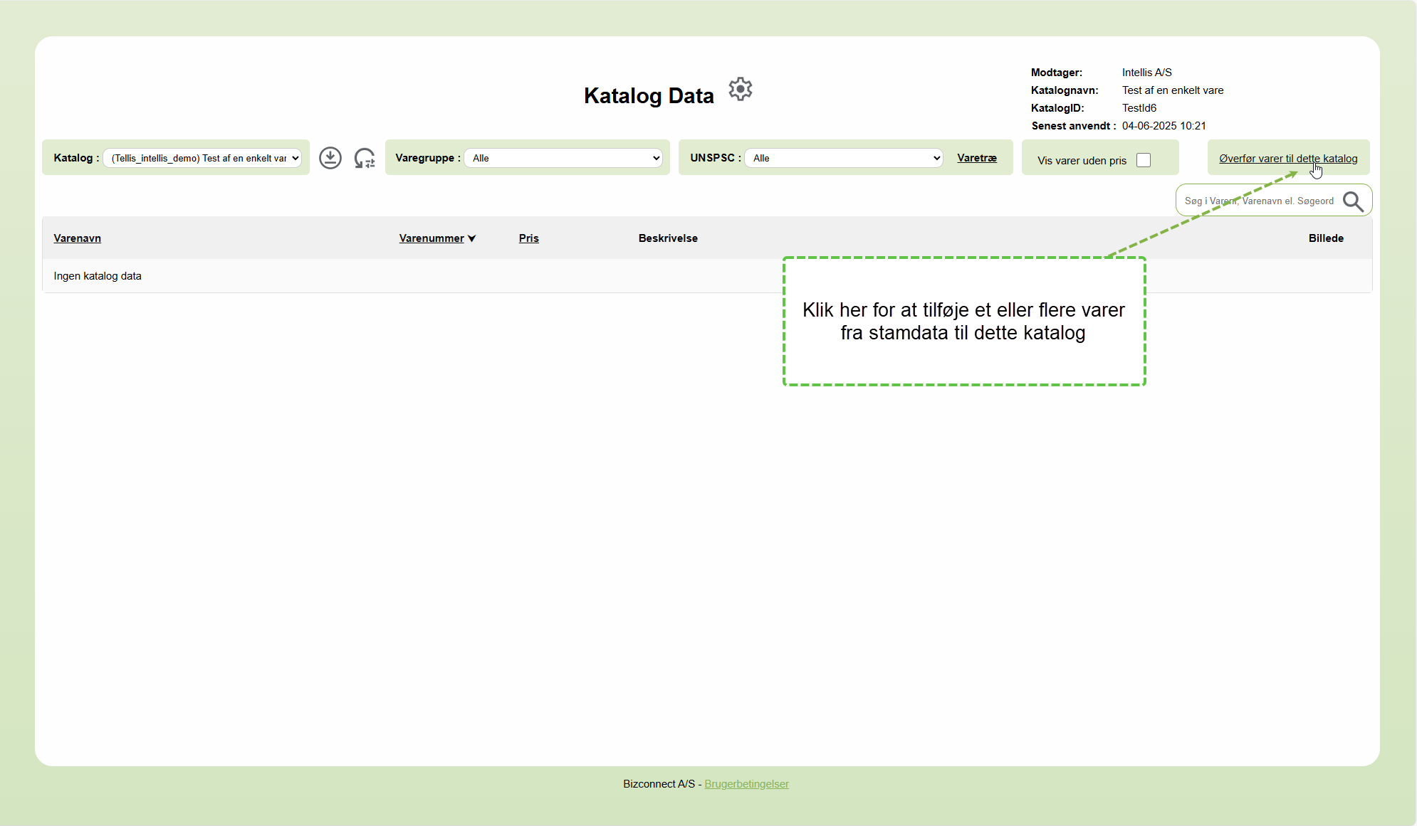This screenshot has width=1417, height=826.
Task: Open settings gear next to Katalog Data
Action: tap(741, 90)
